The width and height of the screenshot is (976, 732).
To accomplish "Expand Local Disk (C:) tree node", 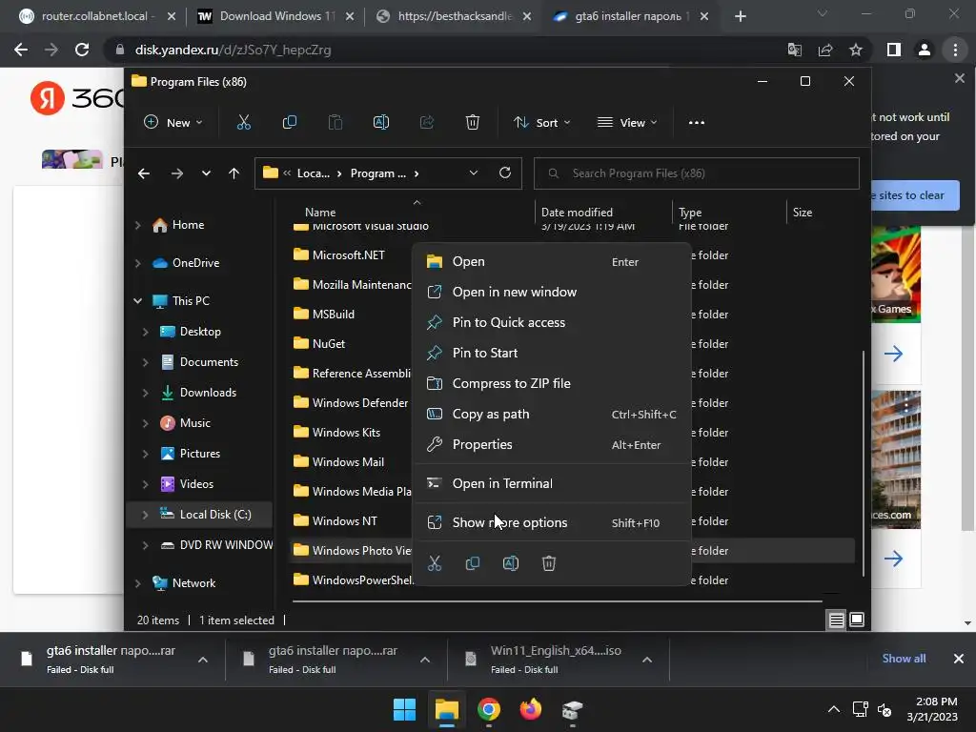I will (145, 515).
